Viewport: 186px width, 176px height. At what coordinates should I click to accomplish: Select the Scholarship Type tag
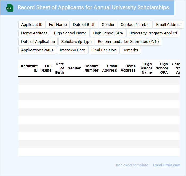pyautogui.click(x=76, y=42)
